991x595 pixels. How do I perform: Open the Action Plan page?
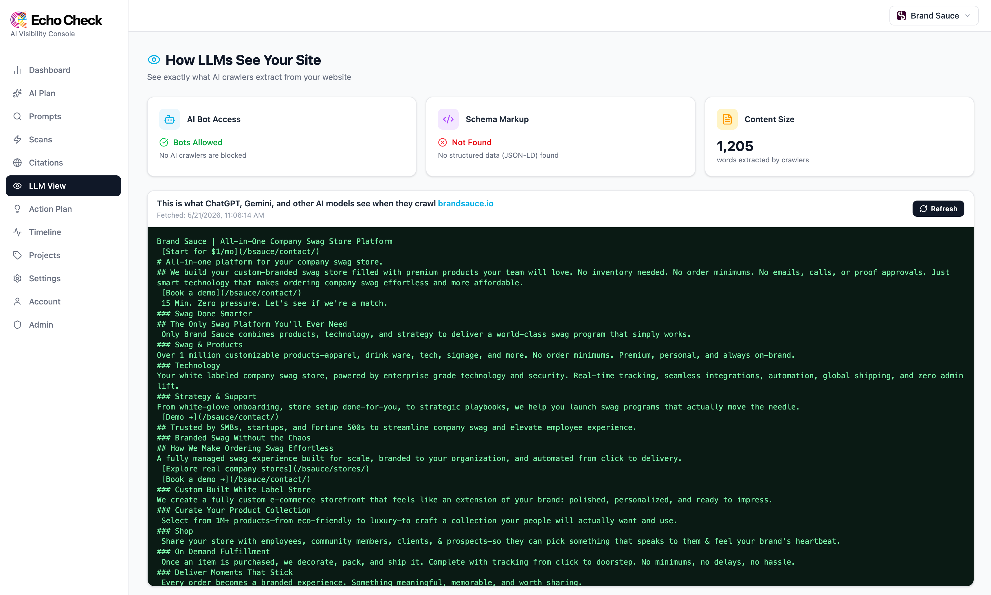coord(63,209)
